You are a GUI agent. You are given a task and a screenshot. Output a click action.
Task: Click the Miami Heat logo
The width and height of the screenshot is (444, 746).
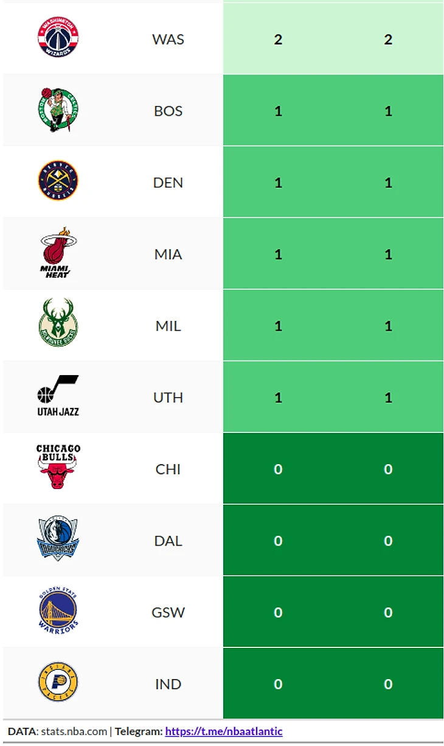[x=58, y=253]
